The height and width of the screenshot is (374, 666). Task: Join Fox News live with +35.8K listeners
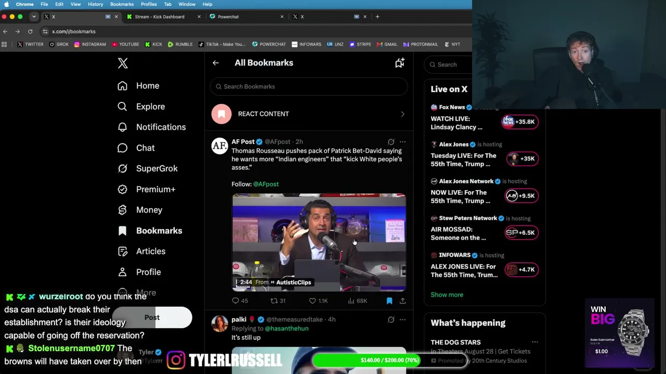pos(519,122)
